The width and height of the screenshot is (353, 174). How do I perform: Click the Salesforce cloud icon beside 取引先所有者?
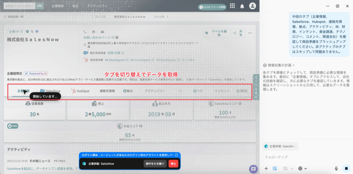pos(86,53)
